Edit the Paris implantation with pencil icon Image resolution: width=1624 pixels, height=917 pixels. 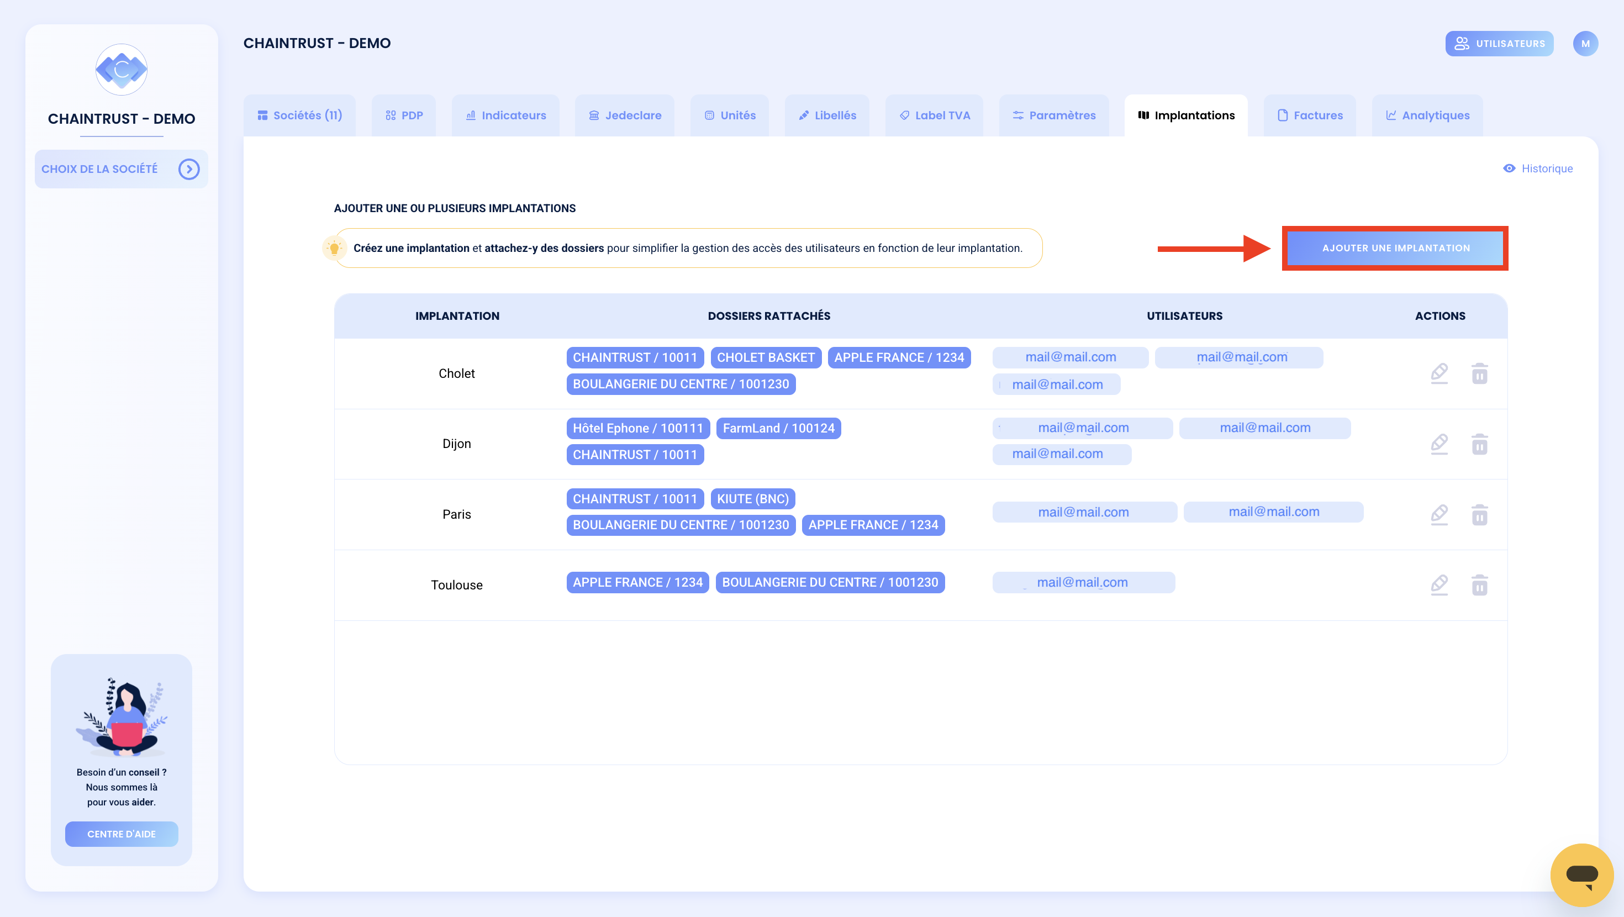pos(1440,515)
